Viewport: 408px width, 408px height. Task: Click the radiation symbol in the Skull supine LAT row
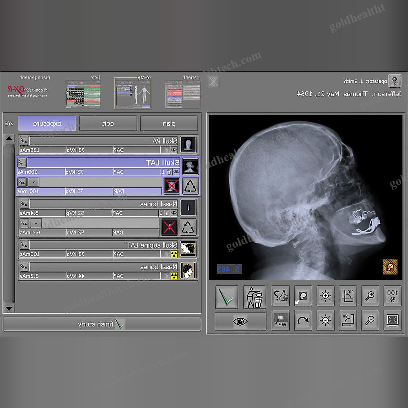click(x=174, y=254)
